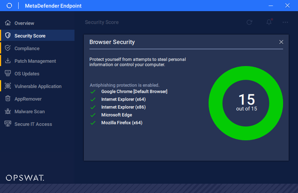Click the Google Chrome green checkmark

[x=93, y=92]
